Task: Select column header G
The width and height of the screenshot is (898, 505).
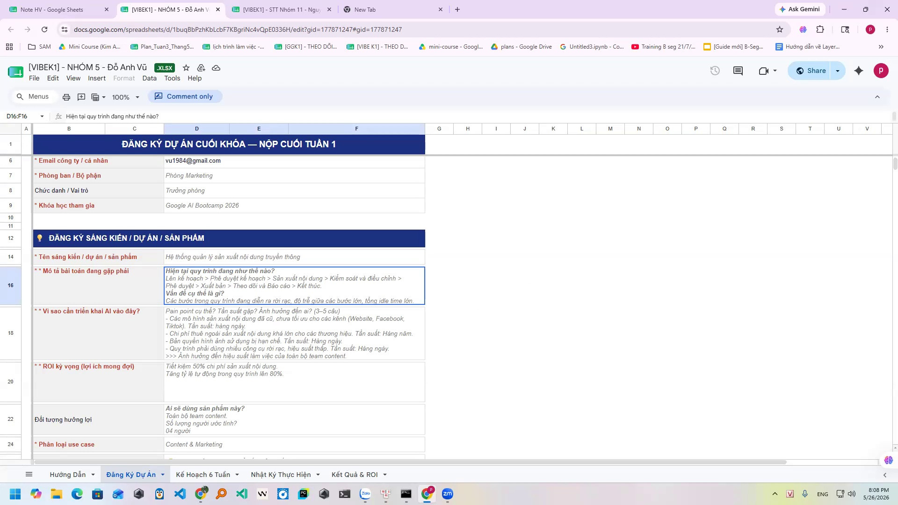Action: coord(439,129)
